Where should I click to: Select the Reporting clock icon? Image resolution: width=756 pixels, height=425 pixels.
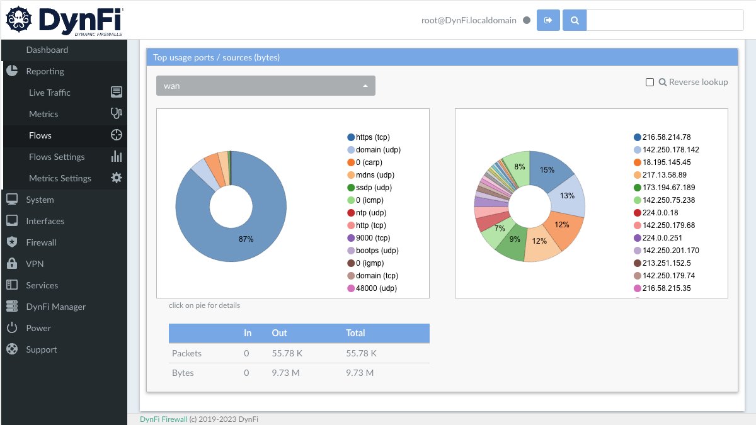pos(12,71)
